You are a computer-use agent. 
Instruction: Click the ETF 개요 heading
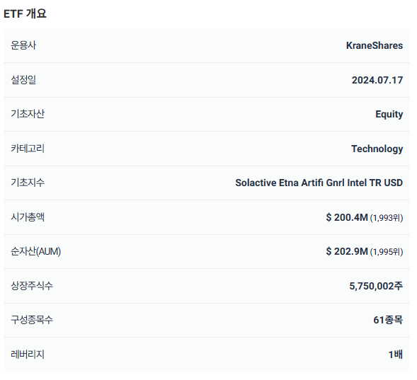click(x=25, y=13)
